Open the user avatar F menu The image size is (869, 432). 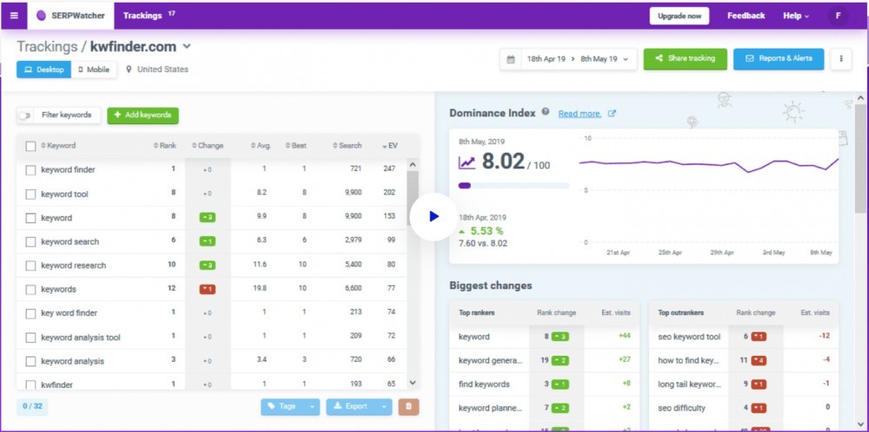click(x=838, y=16)
